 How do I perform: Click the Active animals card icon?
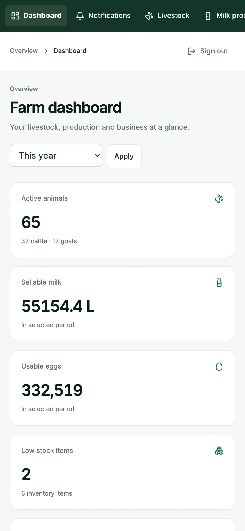point(219,199)
